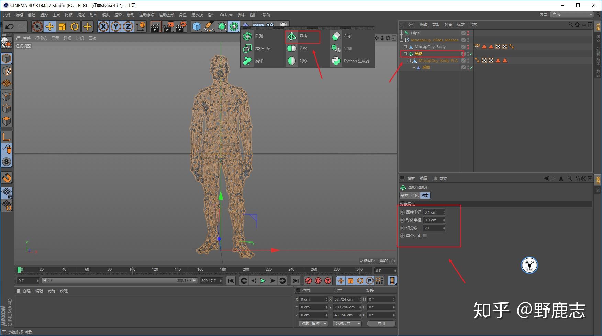Click the Cube primitive icon
The image size is (602, 336).
coord(197,26)
